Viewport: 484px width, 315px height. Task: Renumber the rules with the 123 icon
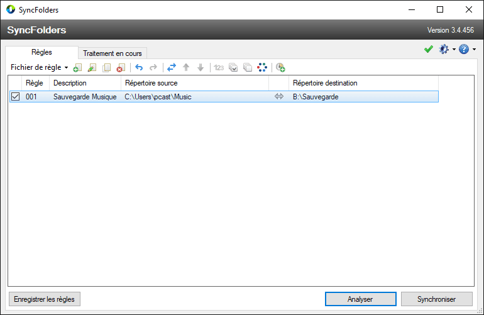click(x=219, y=67)
